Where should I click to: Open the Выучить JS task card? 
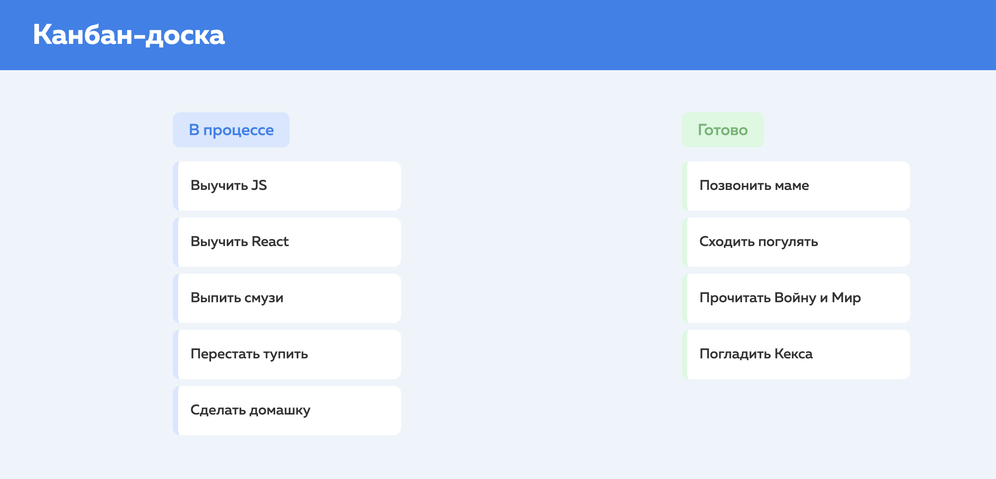(287, 186)
